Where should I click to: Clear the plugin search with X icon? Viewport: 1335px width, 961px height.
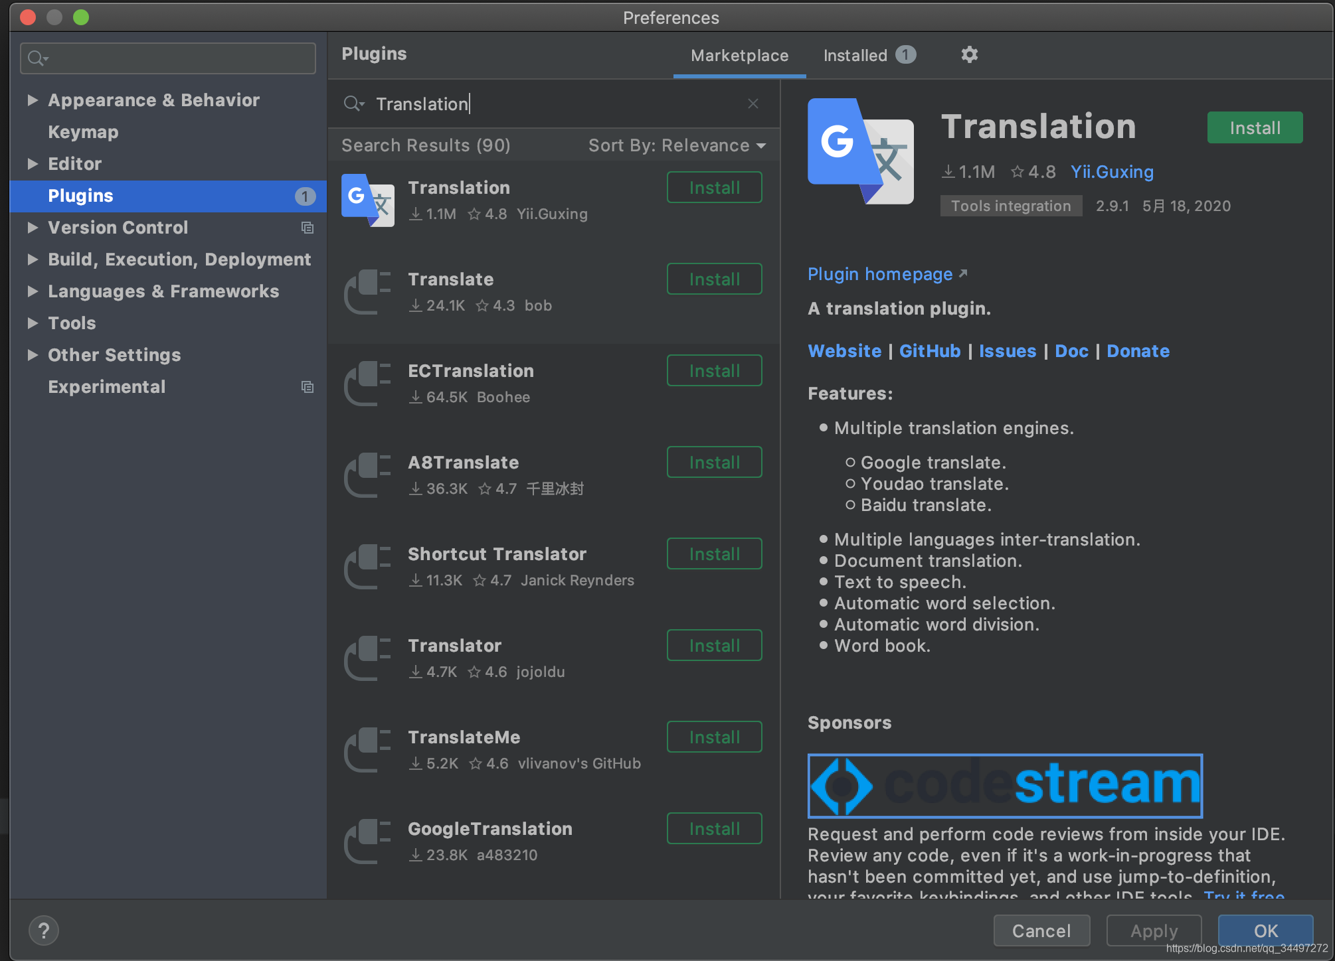click(x=753, y=104)
